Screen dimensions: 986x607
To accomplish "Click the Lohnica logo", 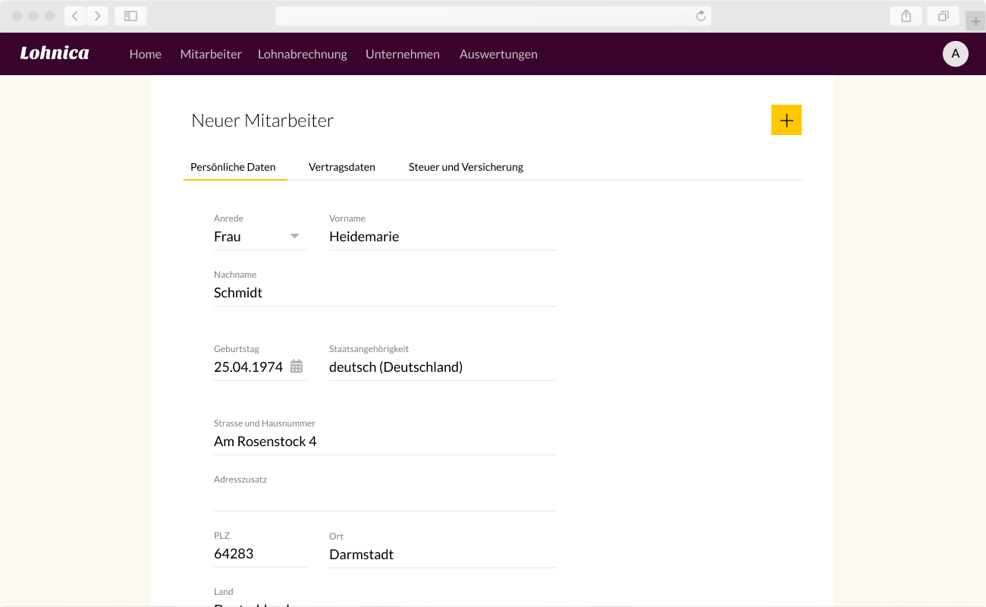I will (x=55, y=53).
